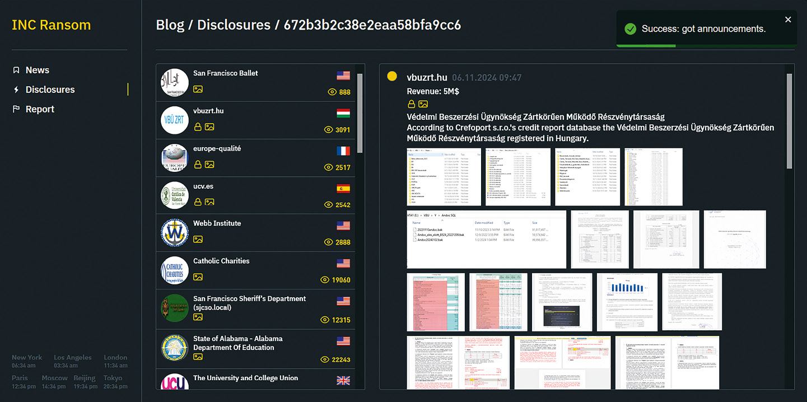Click the San Francisco Sheriff's Department badge logo

click(175, 308)
